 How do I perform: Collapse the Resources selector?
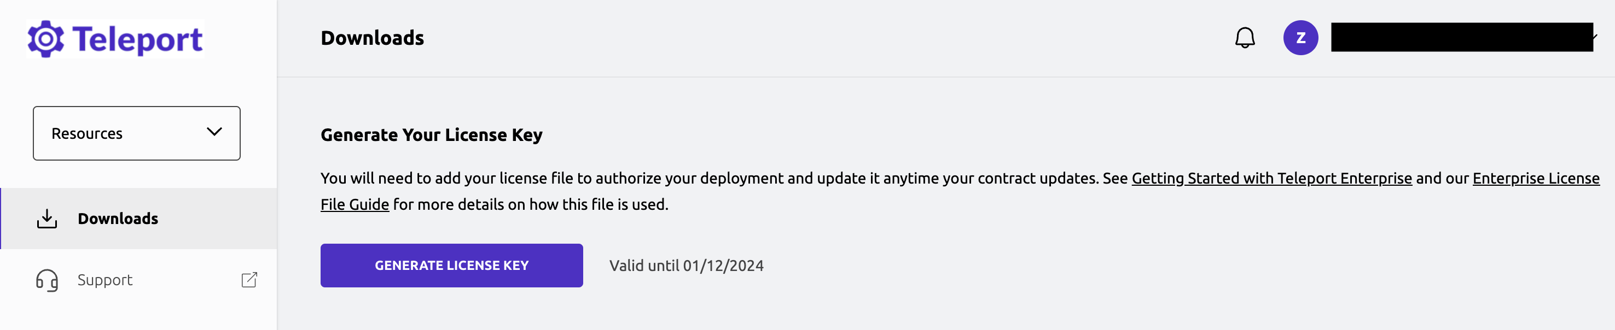[214, 133]
